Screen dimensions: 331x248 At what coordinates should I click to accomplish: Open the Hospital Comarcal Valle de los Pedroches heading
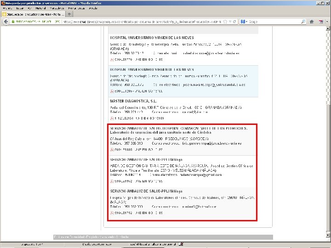click(x=178, y=130)
